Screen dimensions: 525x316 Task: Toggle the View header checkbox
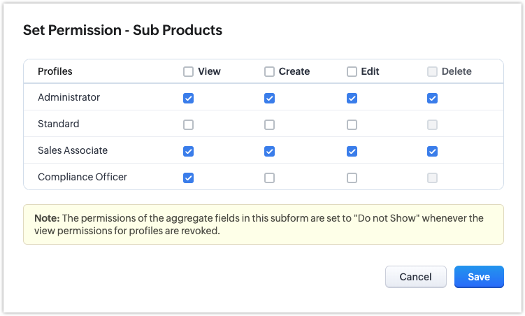tap(188, 71)
